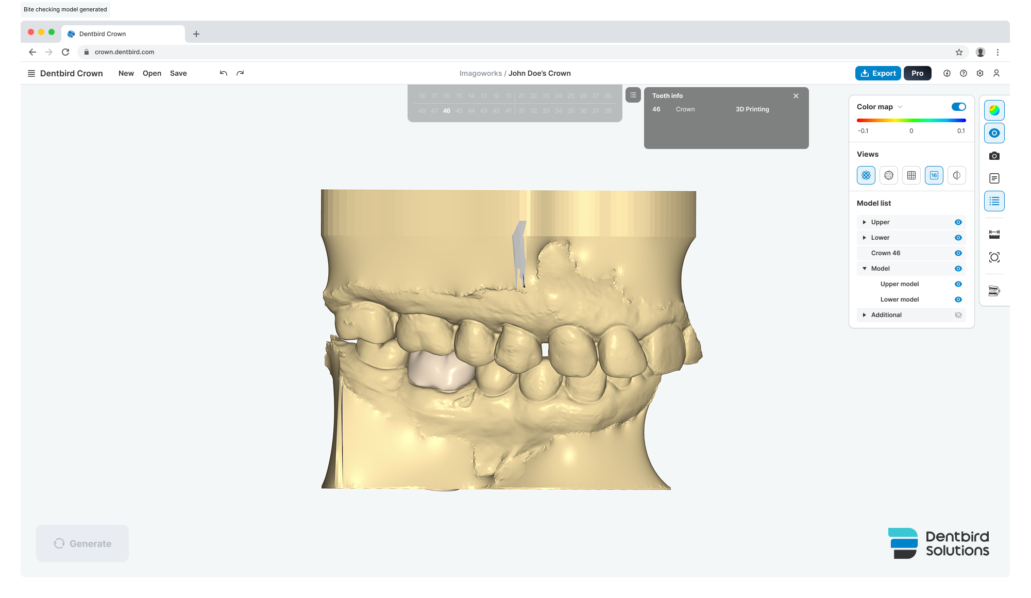Click the undo arrow icon
This screenshot has width=1031, height=598.
223,73
